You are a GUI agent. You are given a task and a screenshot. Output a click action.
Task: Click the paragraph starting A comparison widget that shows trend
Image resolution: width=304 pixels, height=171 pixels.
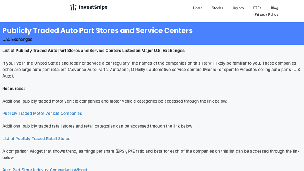(x=151, y=154)
